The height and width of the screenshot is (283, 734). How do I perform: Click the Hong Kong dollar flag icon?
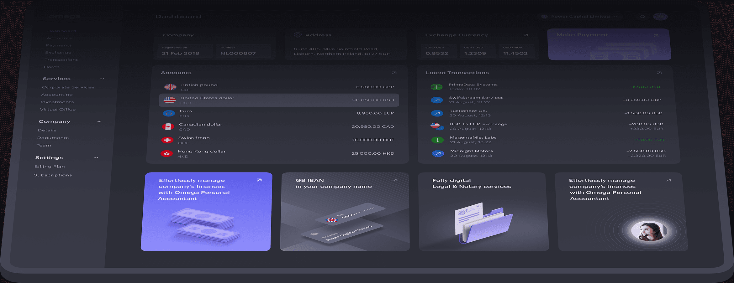coord(166,153)
